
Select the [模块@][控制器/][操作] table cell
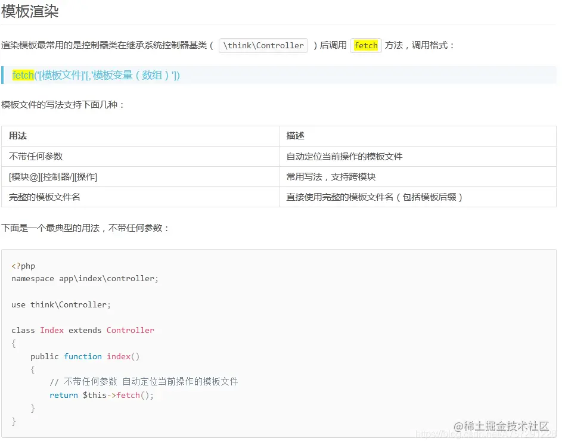coord(140,177)
